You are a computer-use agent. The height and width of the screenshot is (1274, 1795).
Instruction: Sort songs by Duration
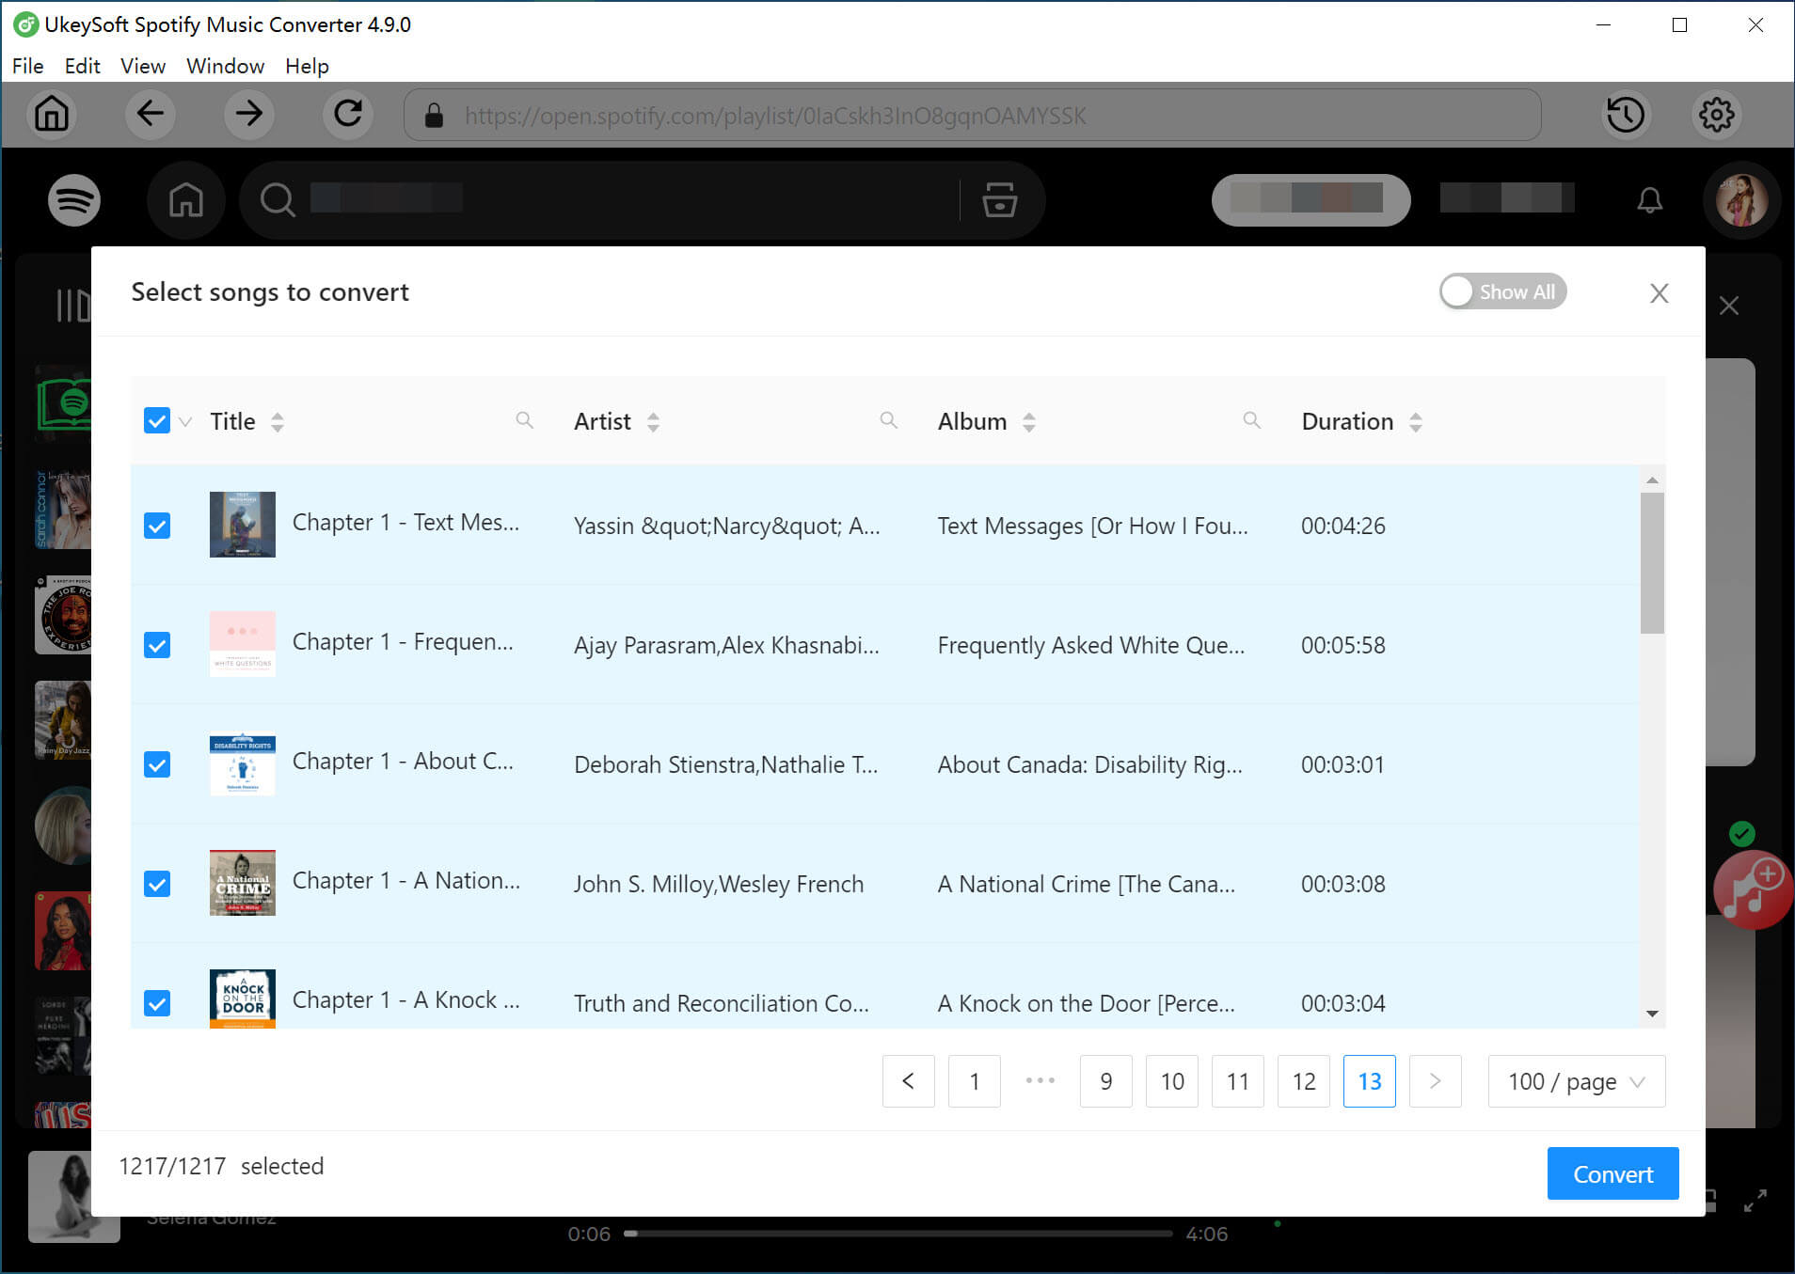click(1416, 422)
